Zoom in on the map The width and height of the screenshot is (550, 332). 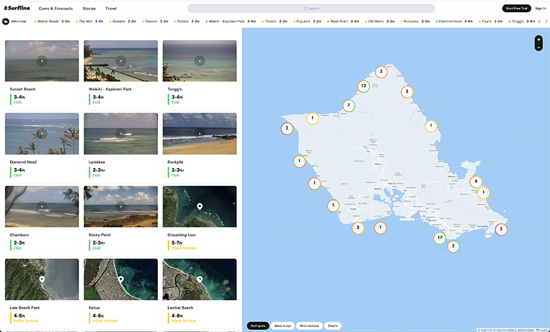coord(538,39)
